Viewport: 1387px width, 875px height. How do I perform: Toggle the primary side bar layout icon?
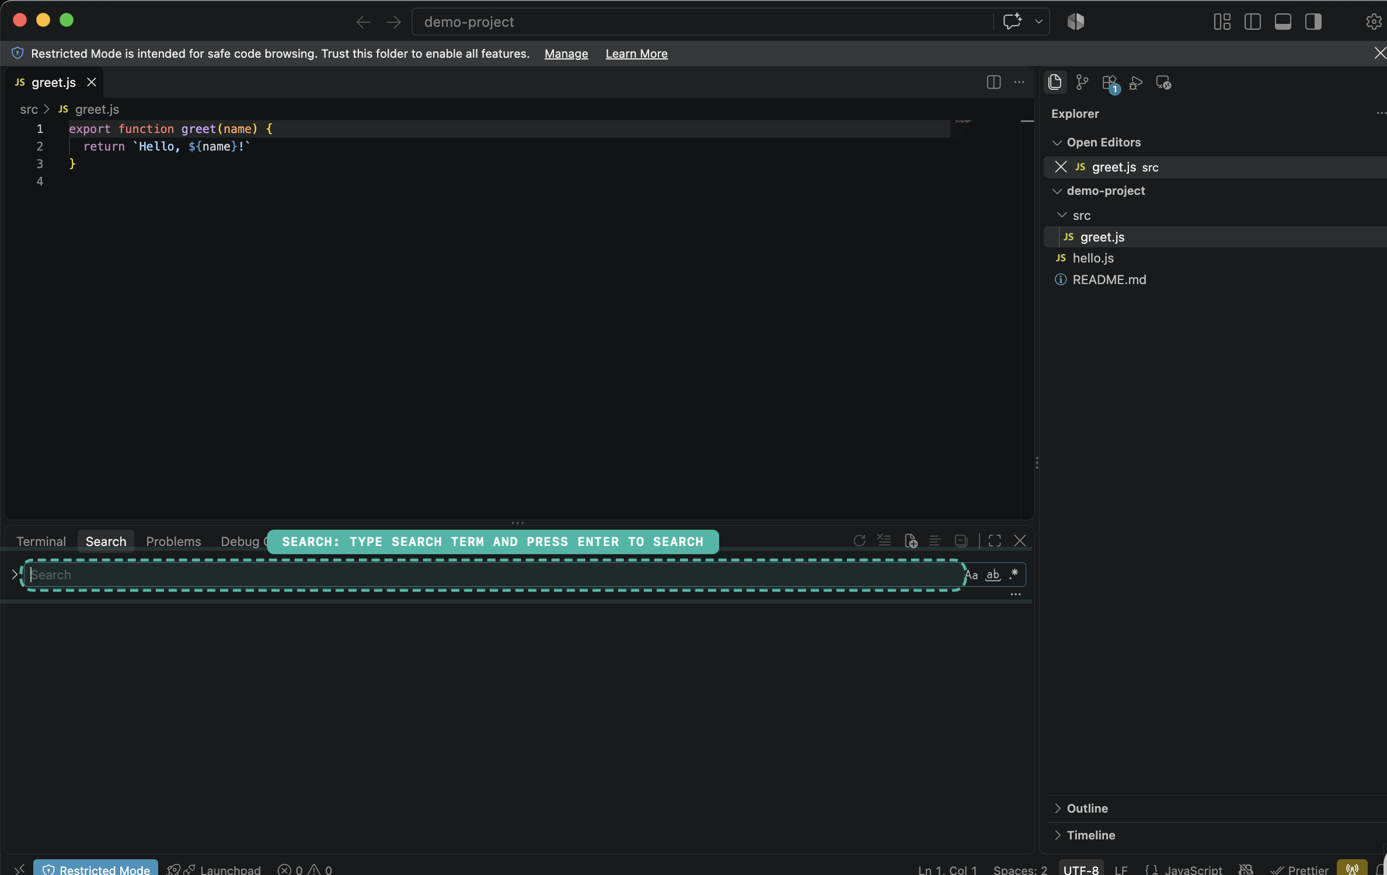point(1252,22)
